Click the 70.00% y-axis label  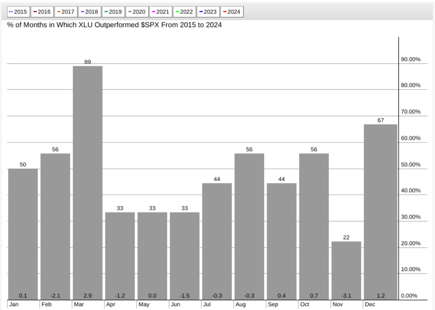pos(410,112)
